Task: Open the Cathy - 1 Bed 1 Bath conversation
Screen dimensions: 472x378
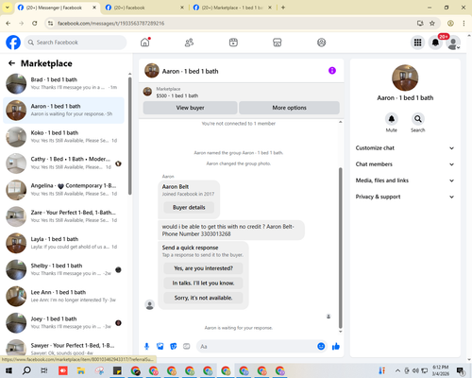Action: [63, 163]
